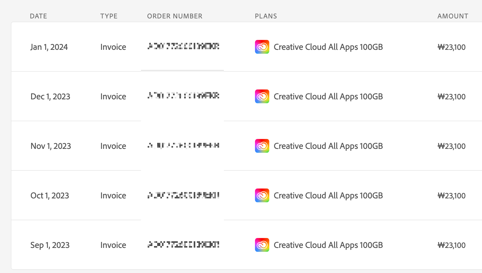The image size is (482, 273).
Task: Open the blurred order number for Oct 1, 2023
Action: (183, 195)
